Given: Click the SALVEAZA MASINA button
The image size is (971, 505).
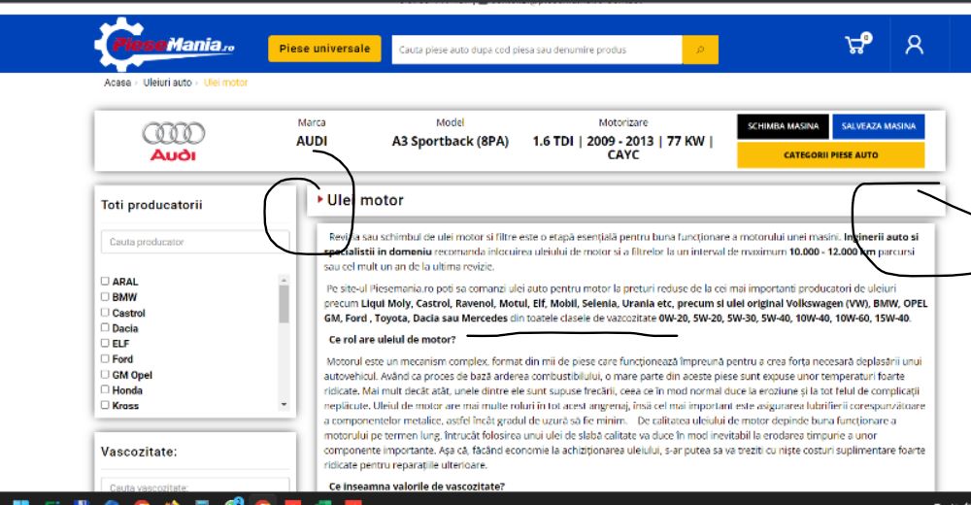Looking at the screenshot, I should 878,126.
